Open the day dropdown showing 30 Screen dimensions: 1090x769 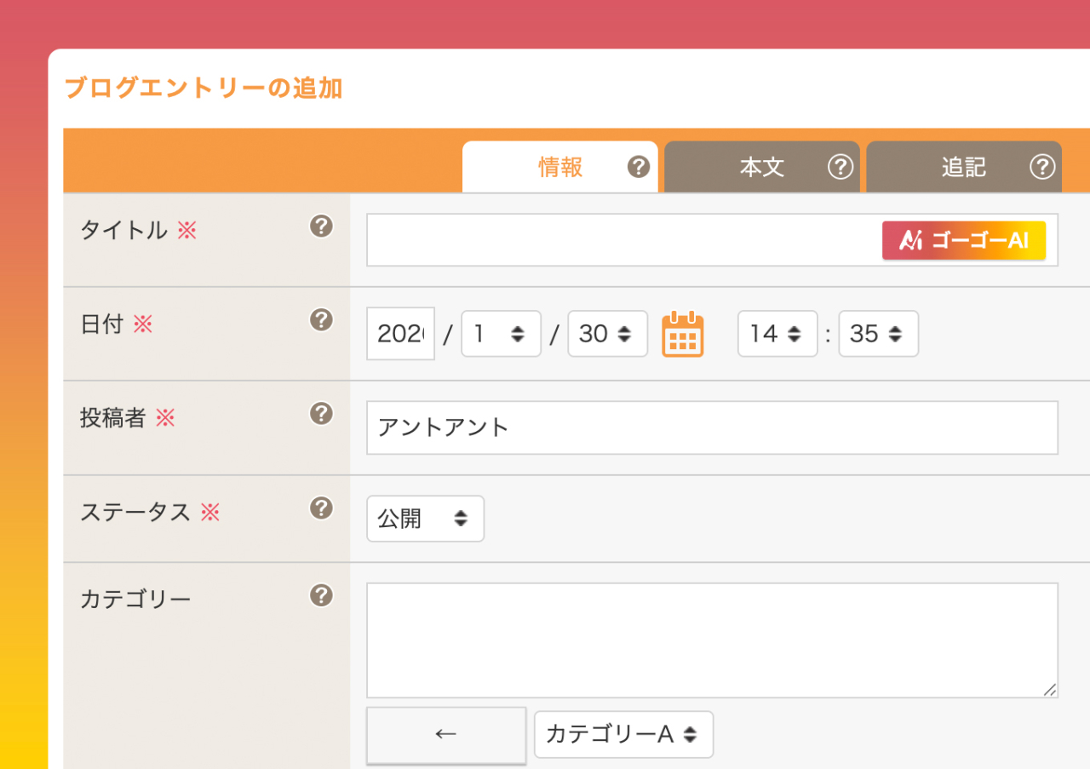[x=607, y=334]
